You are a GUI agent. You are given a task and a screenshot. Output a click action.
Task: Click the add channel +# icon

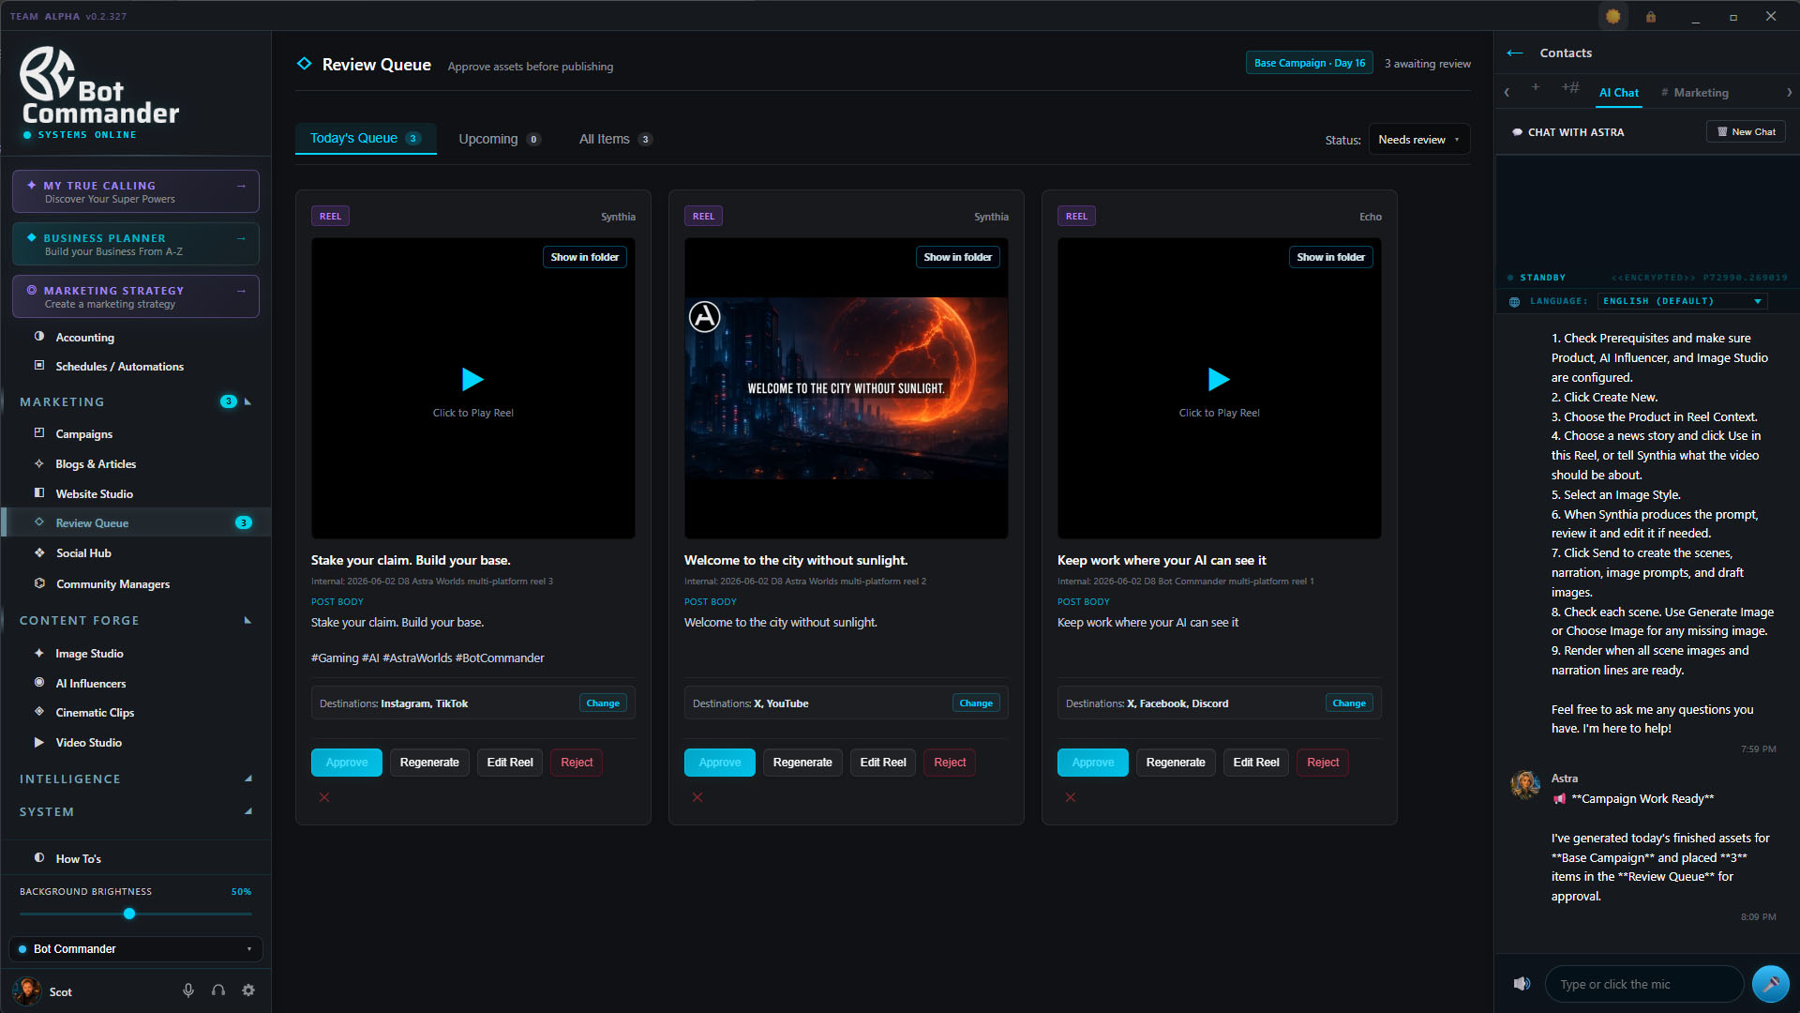(1570, 87)
